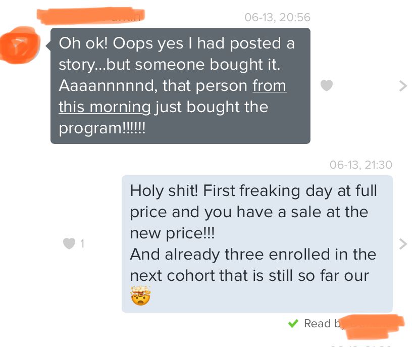Click the exploding head emoji
The width and height of the screenshot is (418, 347).
point(141,296)
